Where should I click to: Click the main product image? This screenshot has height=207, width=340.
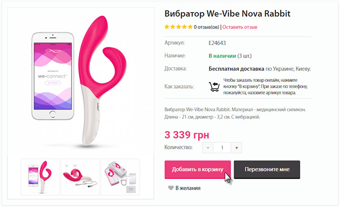click(x=80, y=81)
